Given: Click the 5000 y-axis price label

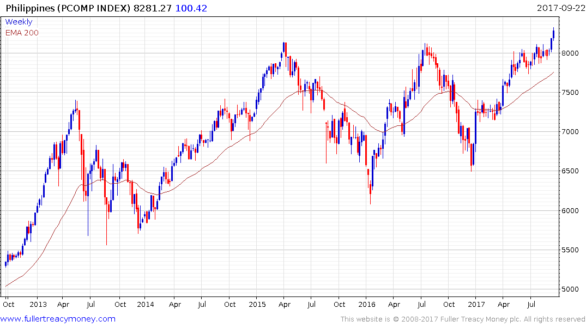Looking at the screenshot, I should click(570, 289).
